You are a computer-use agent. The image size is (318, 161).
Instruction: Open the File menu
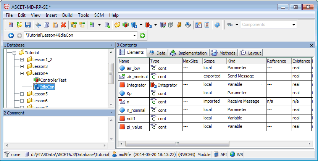pyautogui.click(x=9, y=15)
